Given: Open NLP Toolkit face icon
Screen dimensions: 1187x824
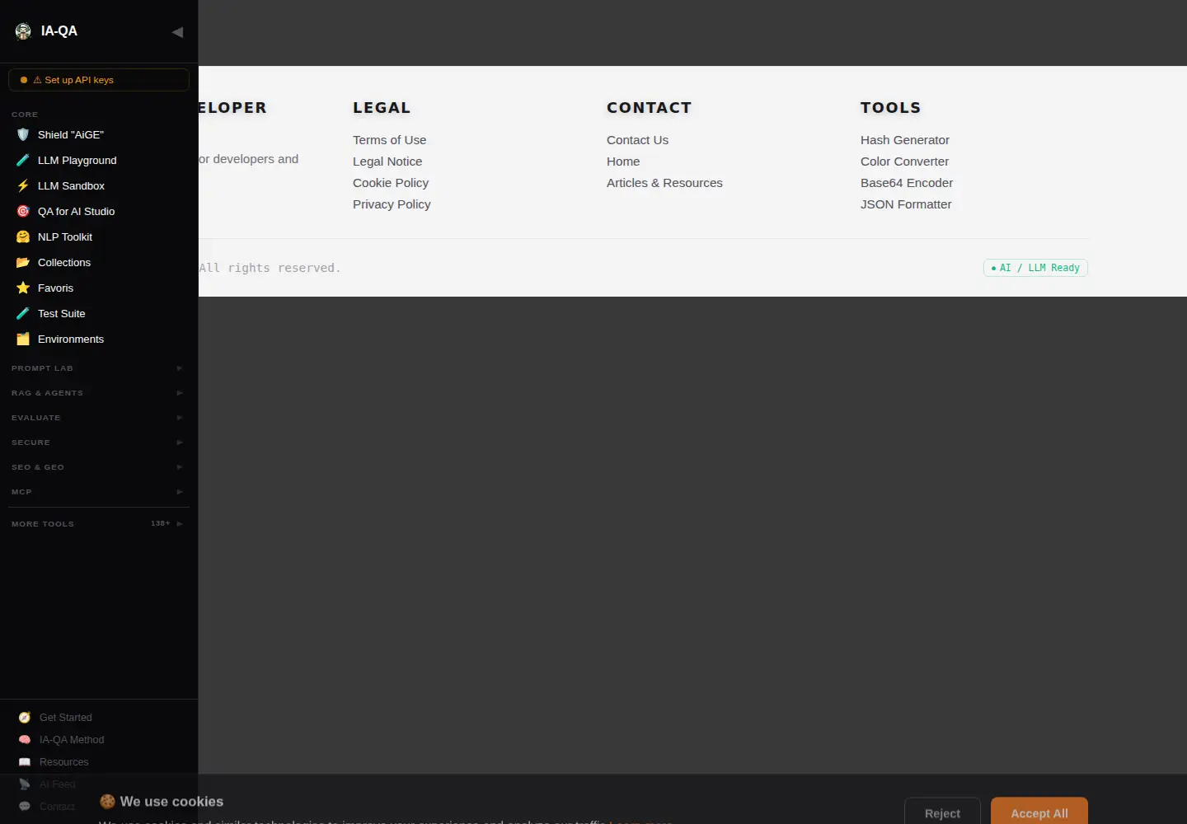Looking at the screenshot, I should [x=23, y=236].
